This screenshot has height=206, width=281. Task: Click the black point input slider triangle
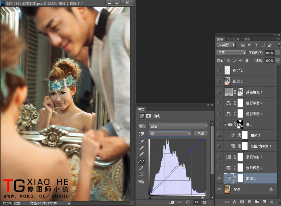(150, 198)
